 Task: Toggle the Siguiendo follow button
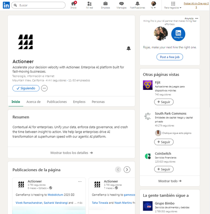(x=26, y=88)
